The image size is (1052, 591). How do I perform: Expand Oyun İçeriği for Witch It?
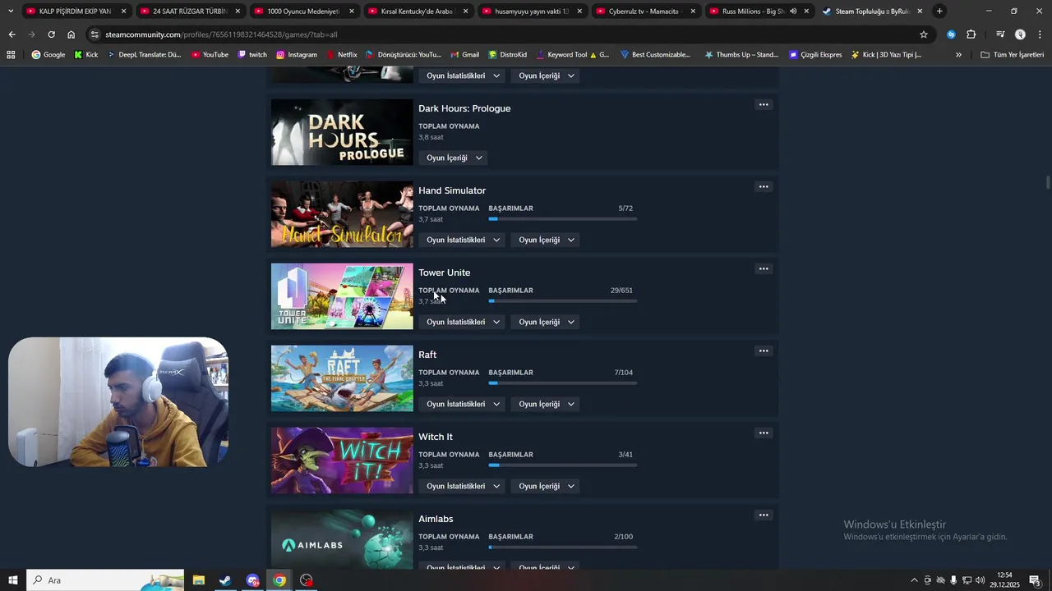pos(547,486)
